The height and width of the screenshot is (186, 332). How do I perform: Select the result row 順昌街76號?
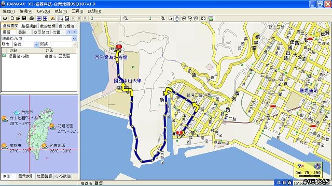point(39,56)
